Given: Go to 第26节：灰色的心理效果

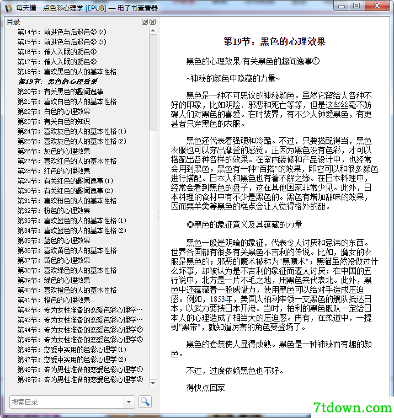Looking at the screenshot, I should (54, 151).
